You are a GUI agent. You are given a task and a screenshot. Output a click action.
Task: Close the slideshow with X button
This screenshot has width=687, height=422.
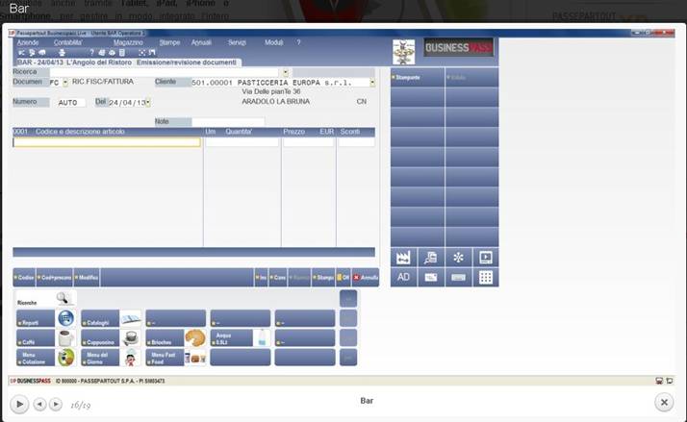point(664,403)
